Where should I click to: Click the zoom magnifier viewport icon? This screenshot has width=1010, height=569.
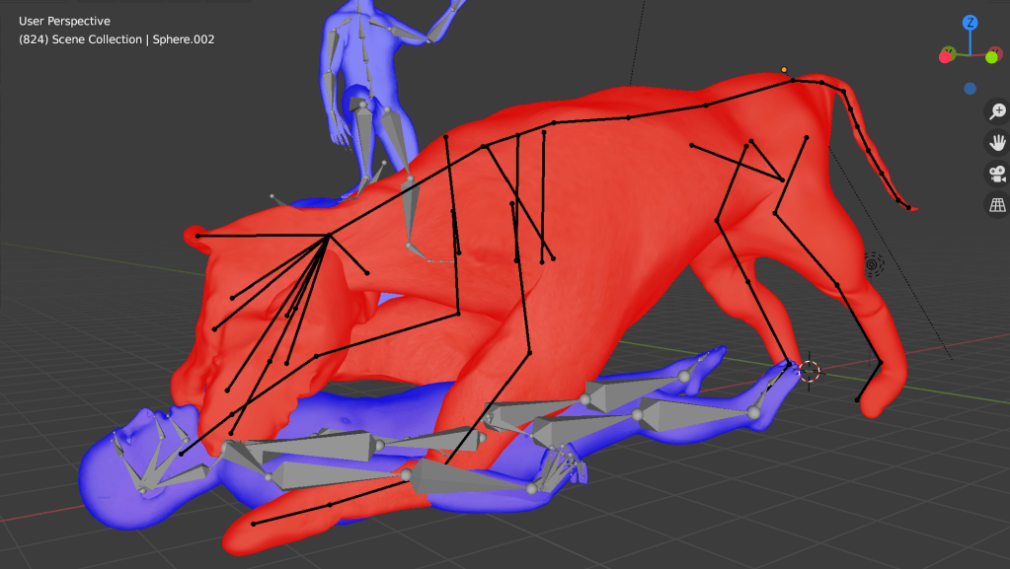[997, 112]
